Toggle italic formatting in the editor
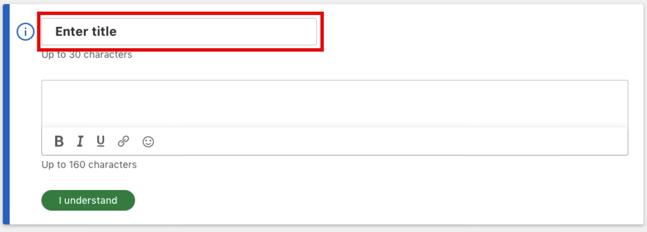Viewport: 647px width, 232px height. coord(80,141)
